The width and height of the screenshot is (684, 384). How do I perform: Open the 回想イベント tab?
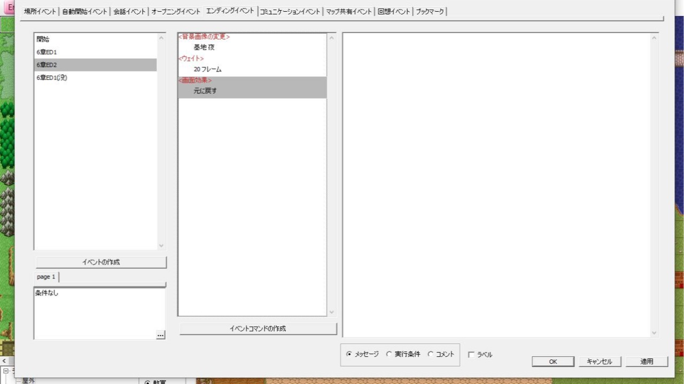click(394, 11)
